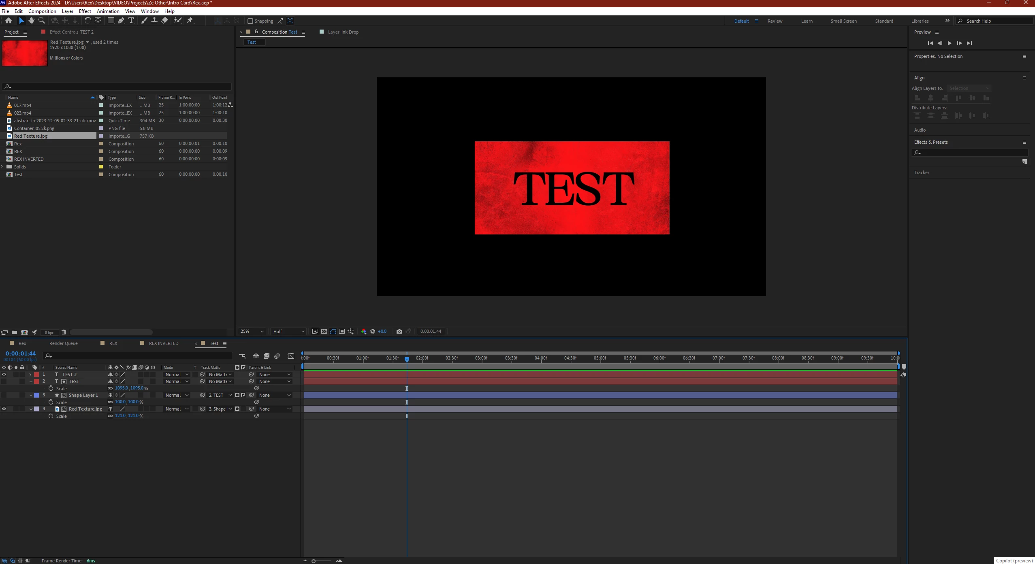Open the Animation menu
The width and height of the screenshot is (1035, 564).
[108, 11]
